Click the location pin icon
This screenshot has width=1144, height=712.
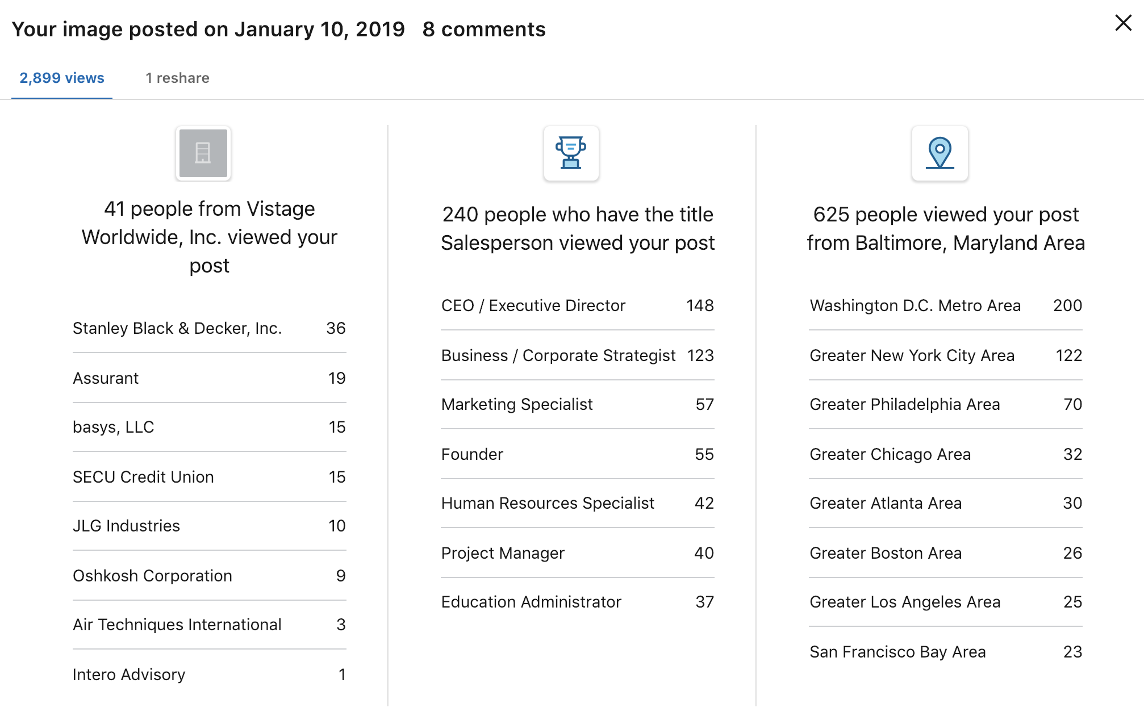click(940, 153)
